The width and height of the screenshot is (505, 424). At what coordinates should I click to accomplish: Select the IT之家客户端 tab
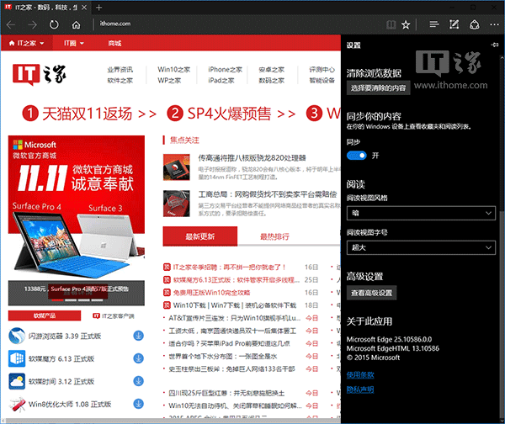coord(114,315)
